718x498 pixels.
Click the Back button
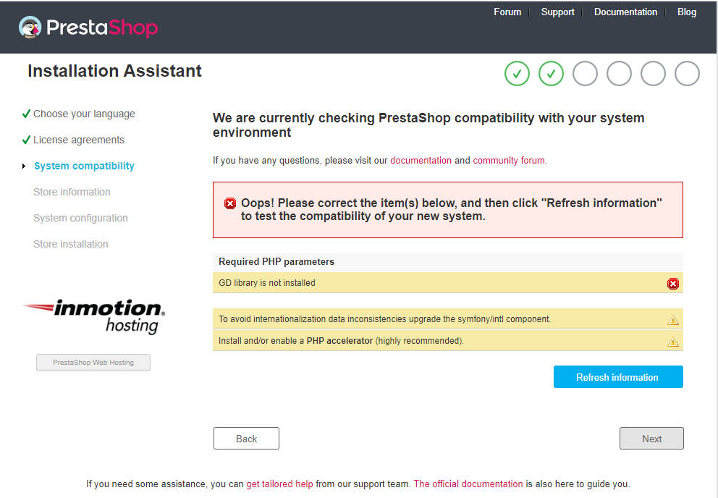click(246, 439)
